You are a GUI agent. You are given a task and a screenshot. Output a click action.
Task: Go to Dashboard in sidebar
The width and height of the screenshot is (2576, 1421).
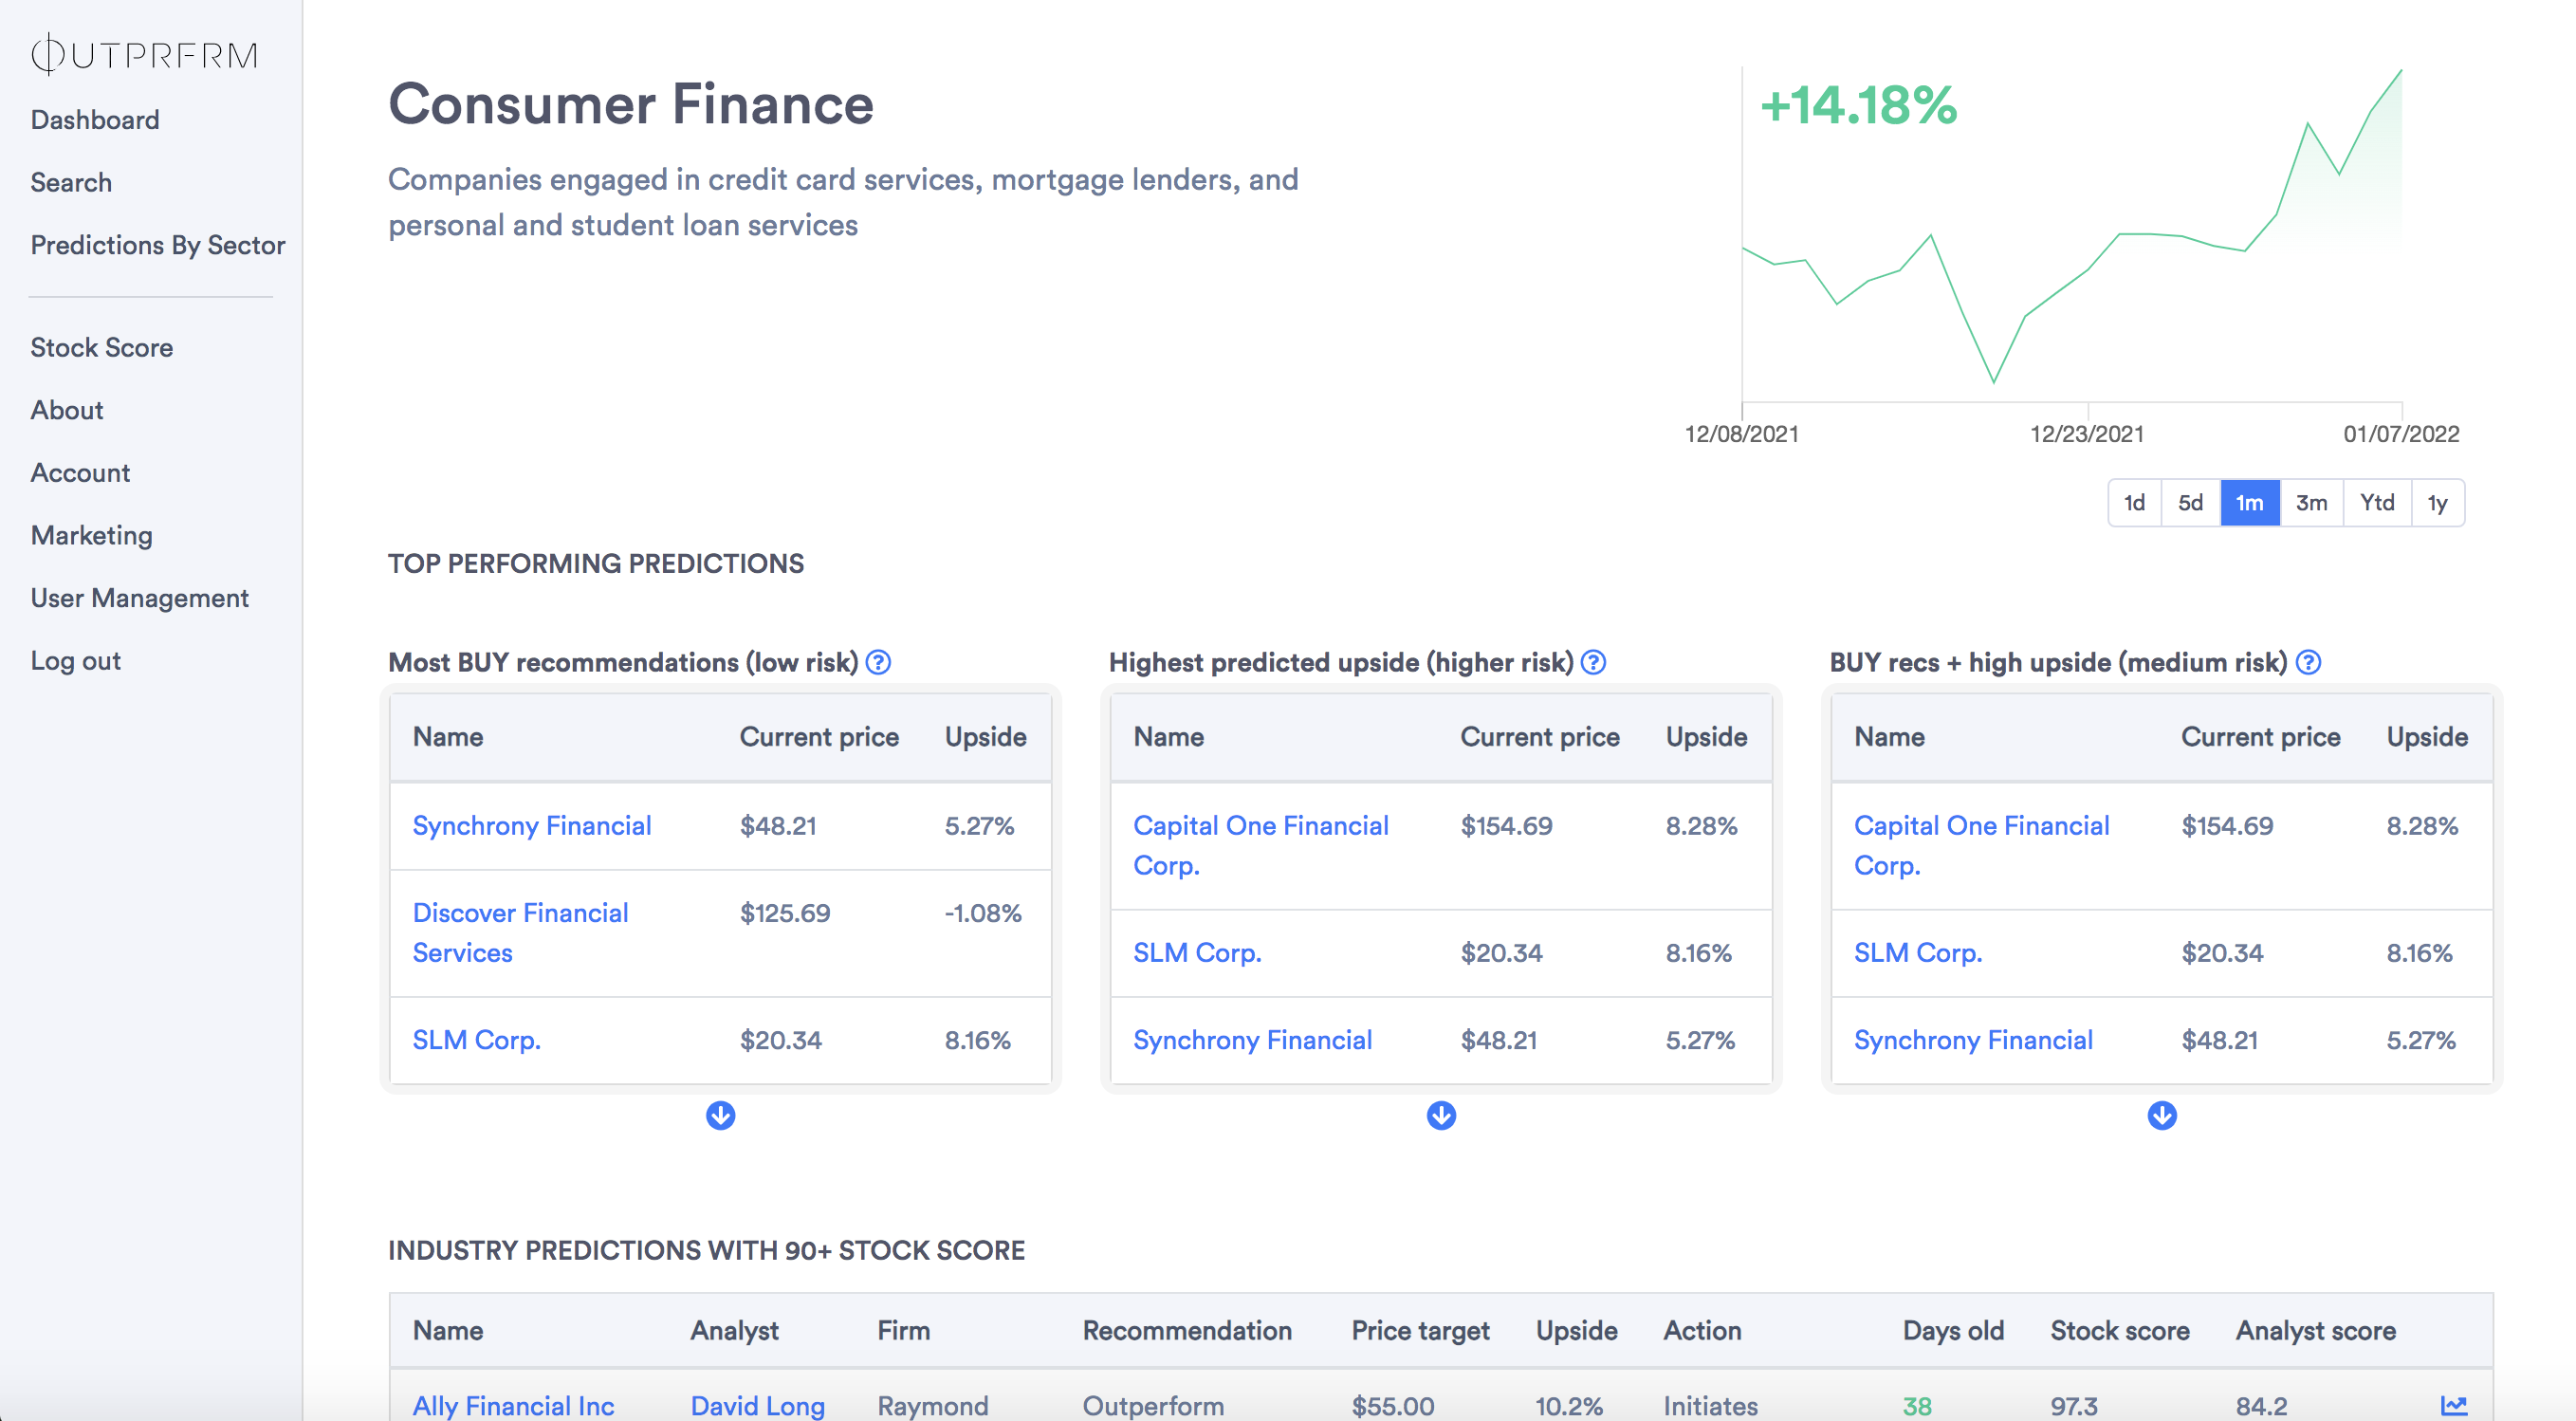(95, 120)
